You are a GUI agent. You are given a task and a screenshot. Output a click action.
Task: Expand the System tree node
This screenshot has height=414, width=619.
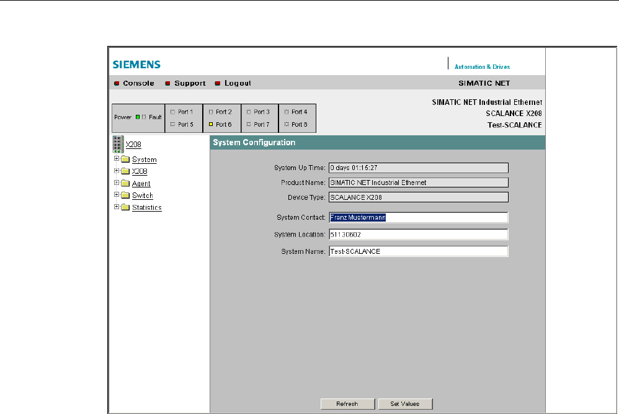(117, 158)
